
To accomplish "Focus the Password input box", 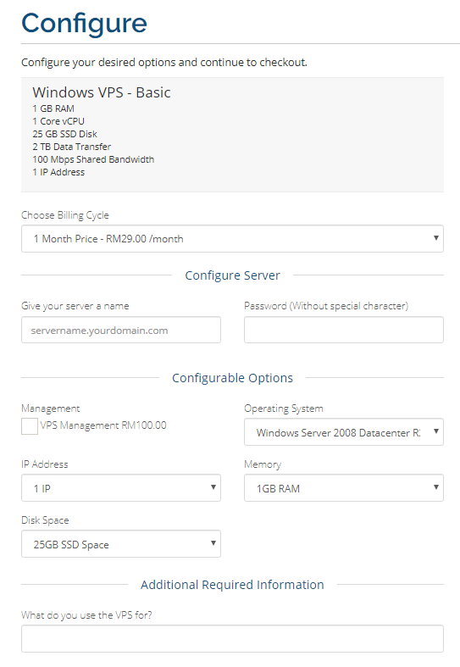I will [343, 330].
